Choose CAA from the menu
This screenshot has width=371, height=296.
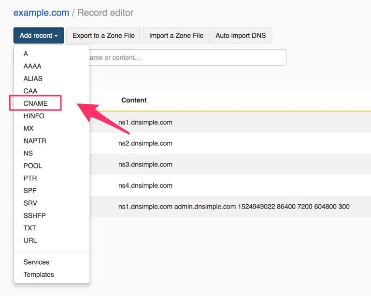(x=30, y=91)
